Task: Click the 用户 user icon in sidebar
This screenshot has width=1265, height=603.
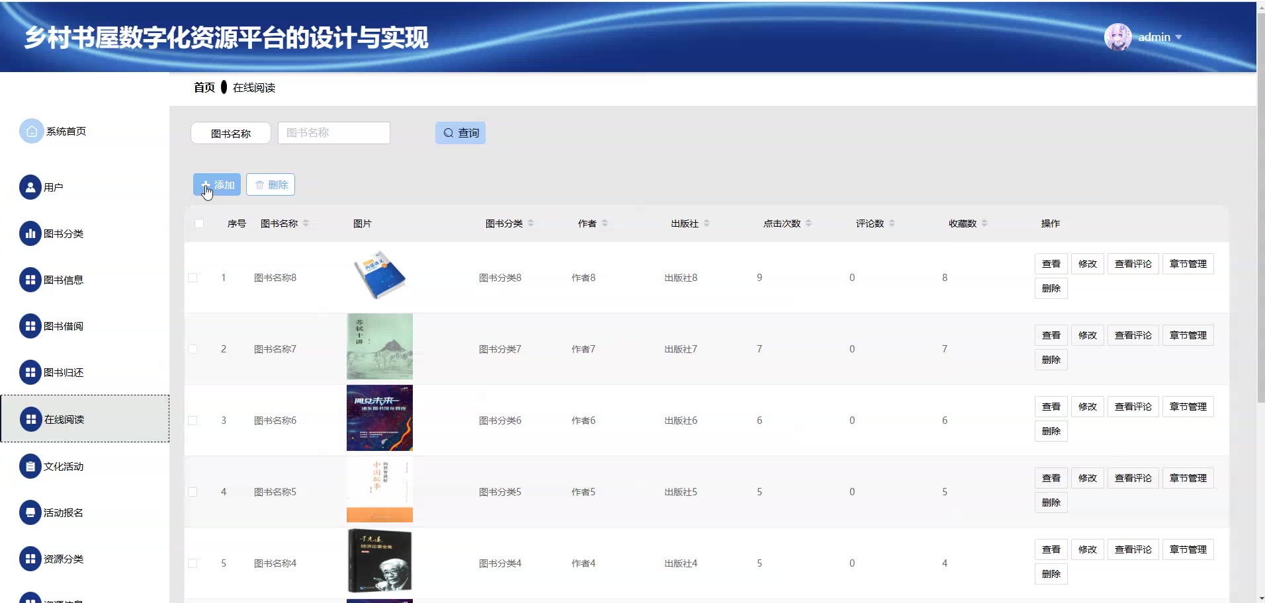Action: (x=30, y=187)
